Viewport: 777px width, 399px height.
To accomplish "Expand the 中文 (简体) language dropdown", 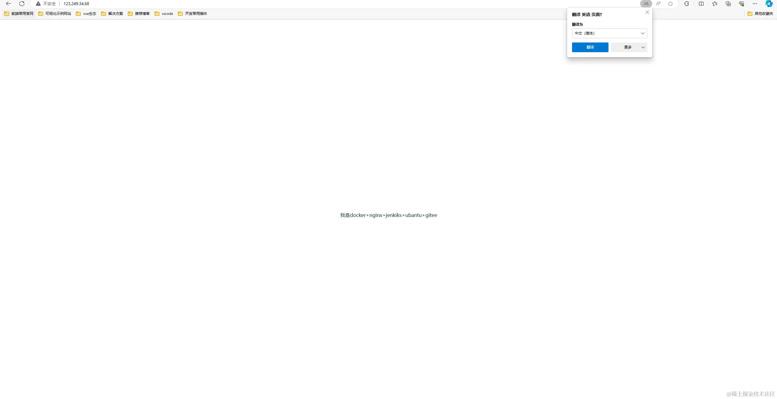I will (609, 33).
